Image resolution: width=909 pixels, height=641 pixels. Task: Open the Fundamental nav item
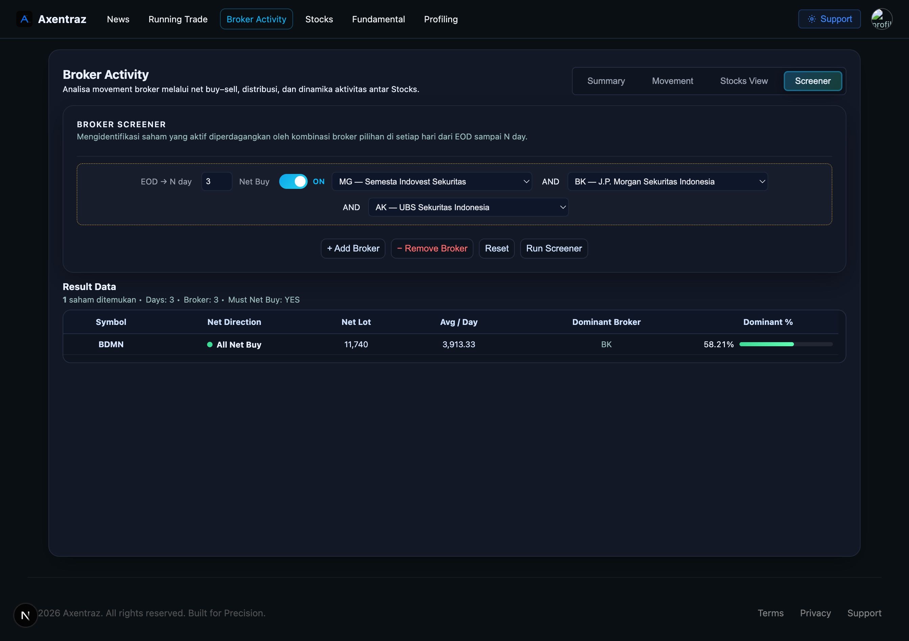click(378, 19)
